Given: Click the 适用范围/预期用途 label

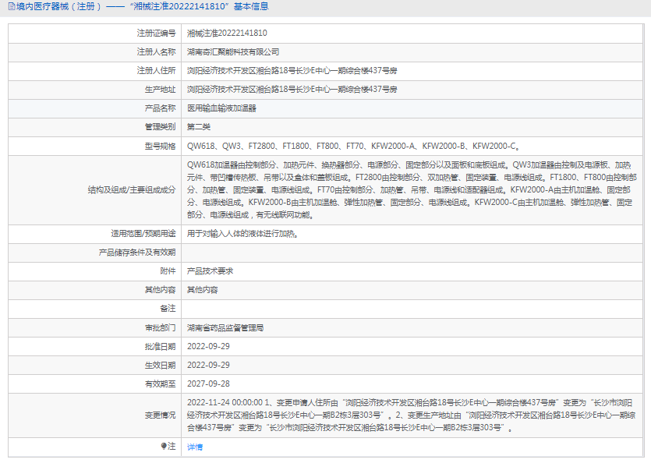Looking at the screenshot, I should 143,234.
